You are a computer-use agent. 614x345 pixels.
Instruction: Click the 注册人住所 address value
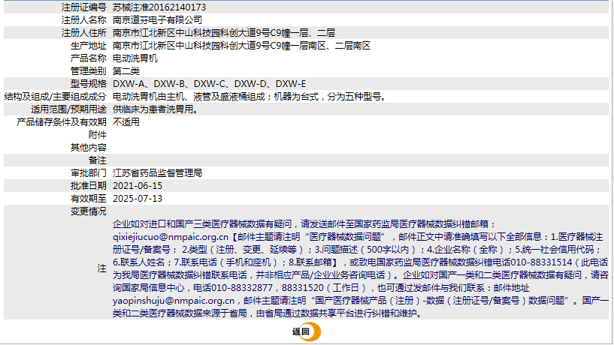pyautogui.click(x=224, y=33)
